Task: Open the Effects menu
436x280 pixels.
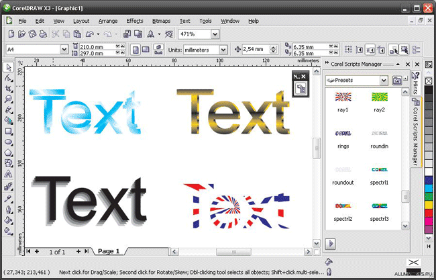Action: (135, 21)
